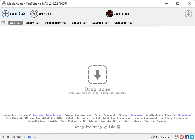
Task: Minimize the MediaHuman window
Action: tap(166, 3)
